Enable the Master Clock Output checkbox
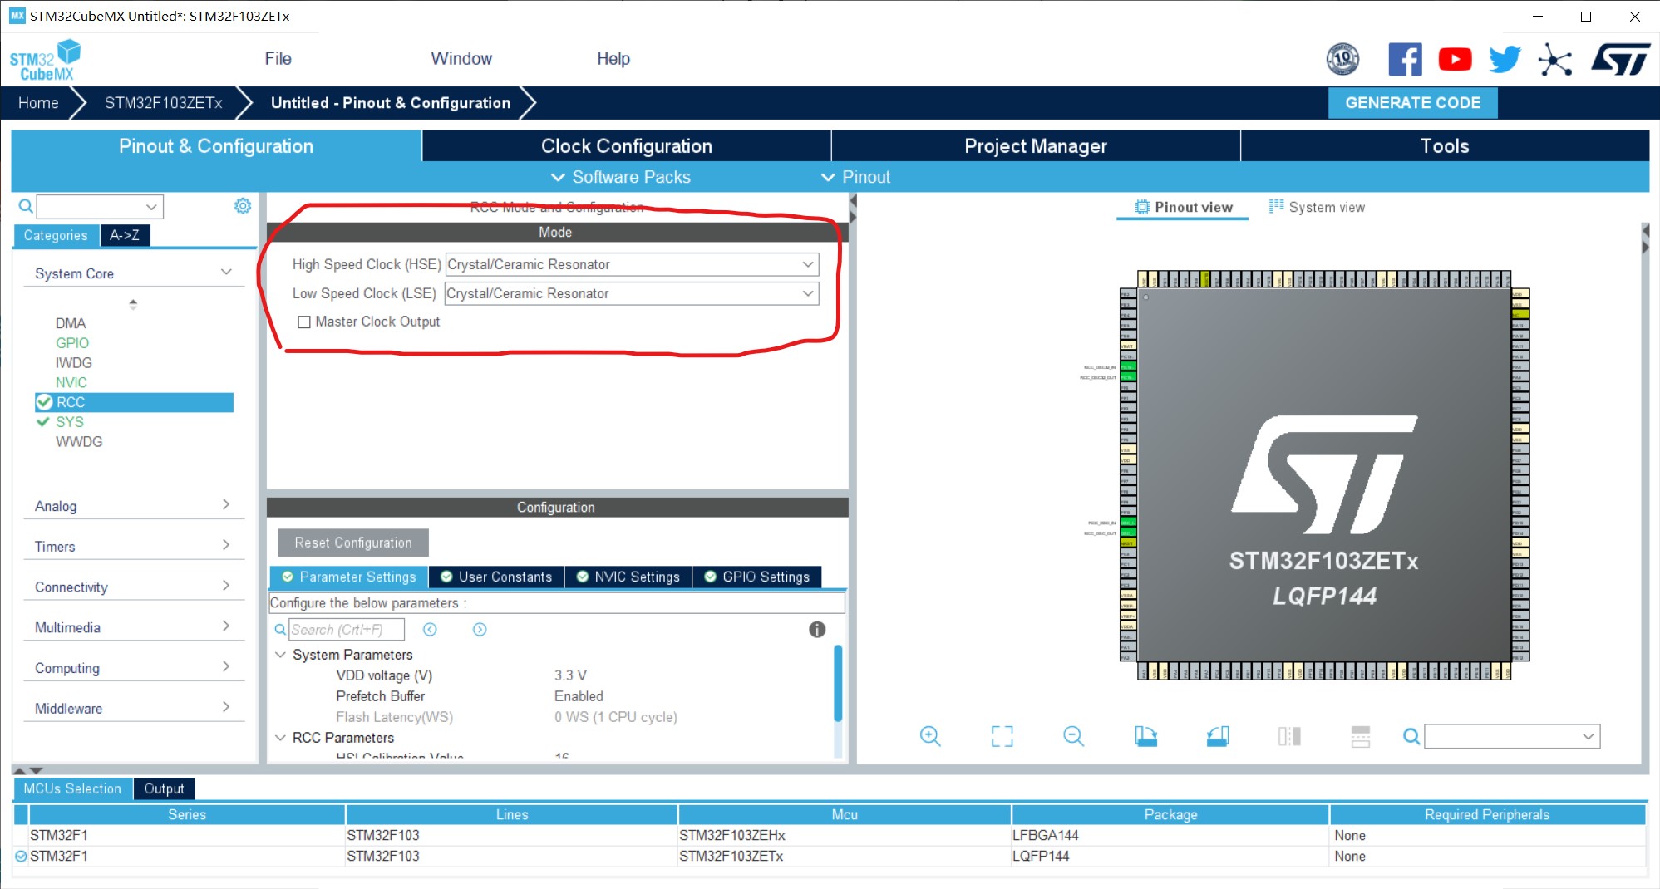 pyautogui.click(x=304, y=322)
